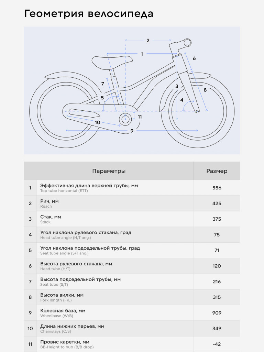This screenshot has width=264, height=352.
Task: Click the -42 BB drop value
Action: [217, 344]
